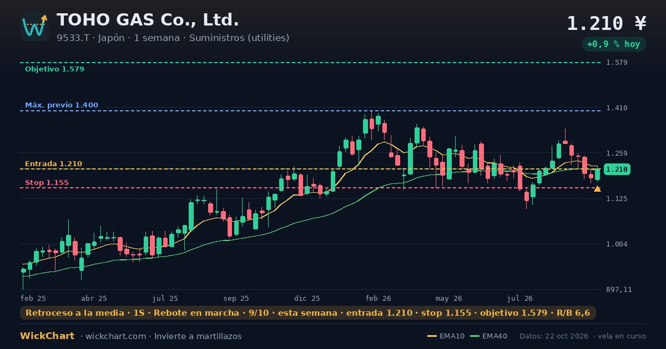Select the Objetivo 1.579 line label
The width and height of the screenshot is (666, 349).
[54, 69]
